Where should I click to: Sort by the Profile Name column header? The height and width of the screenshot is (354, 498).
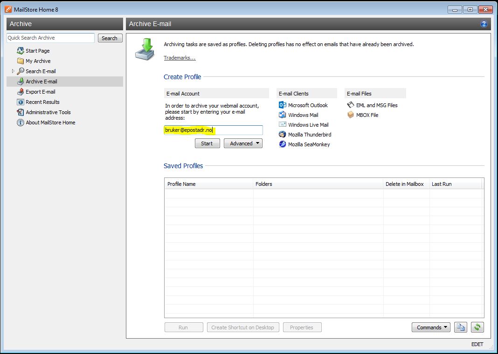click(209, 184)
